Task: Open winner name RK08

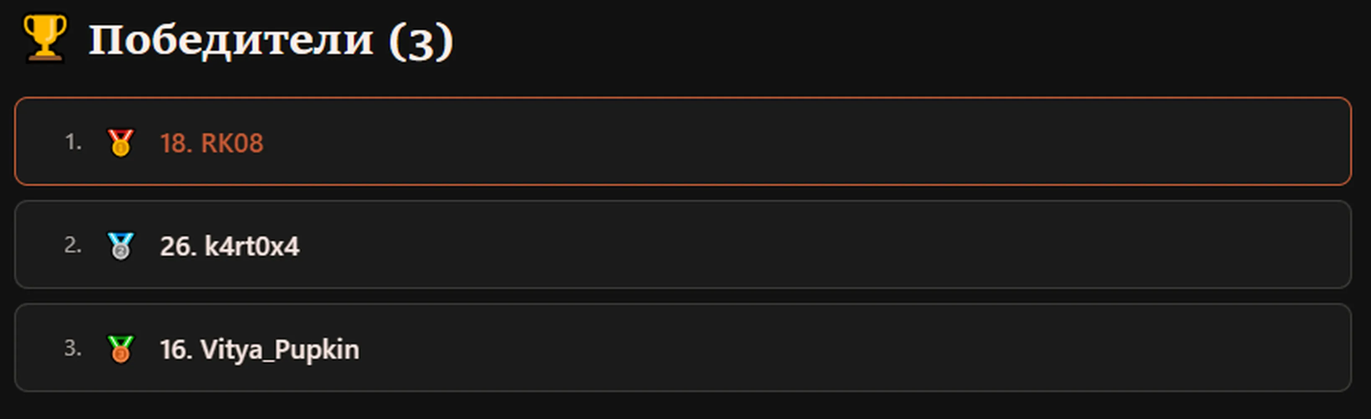Action: pyautogui.click(x=232, y=143)
